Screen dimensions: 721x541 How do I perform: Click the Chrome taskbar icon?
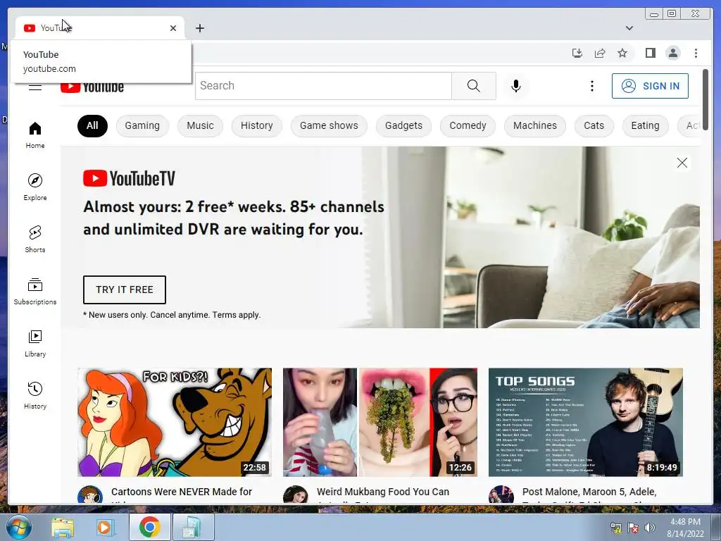pos(149,527)
